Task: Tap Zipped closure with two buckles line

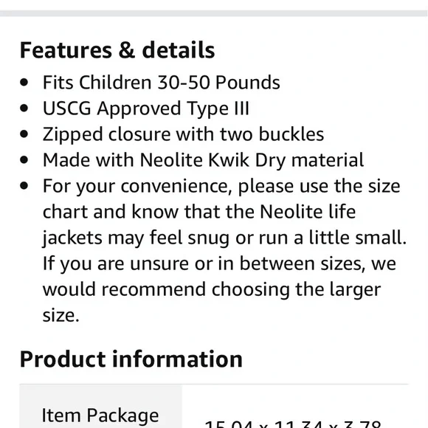Action: [x=184, y=134]
